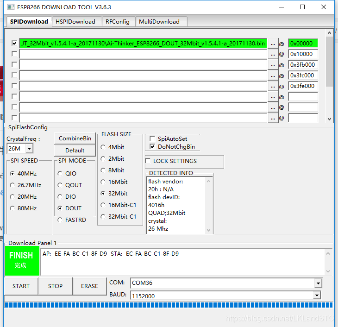Viewport: 338px width, 327px height.
Task: Open the COM port dropdown
Action: [x=318, y=283]
